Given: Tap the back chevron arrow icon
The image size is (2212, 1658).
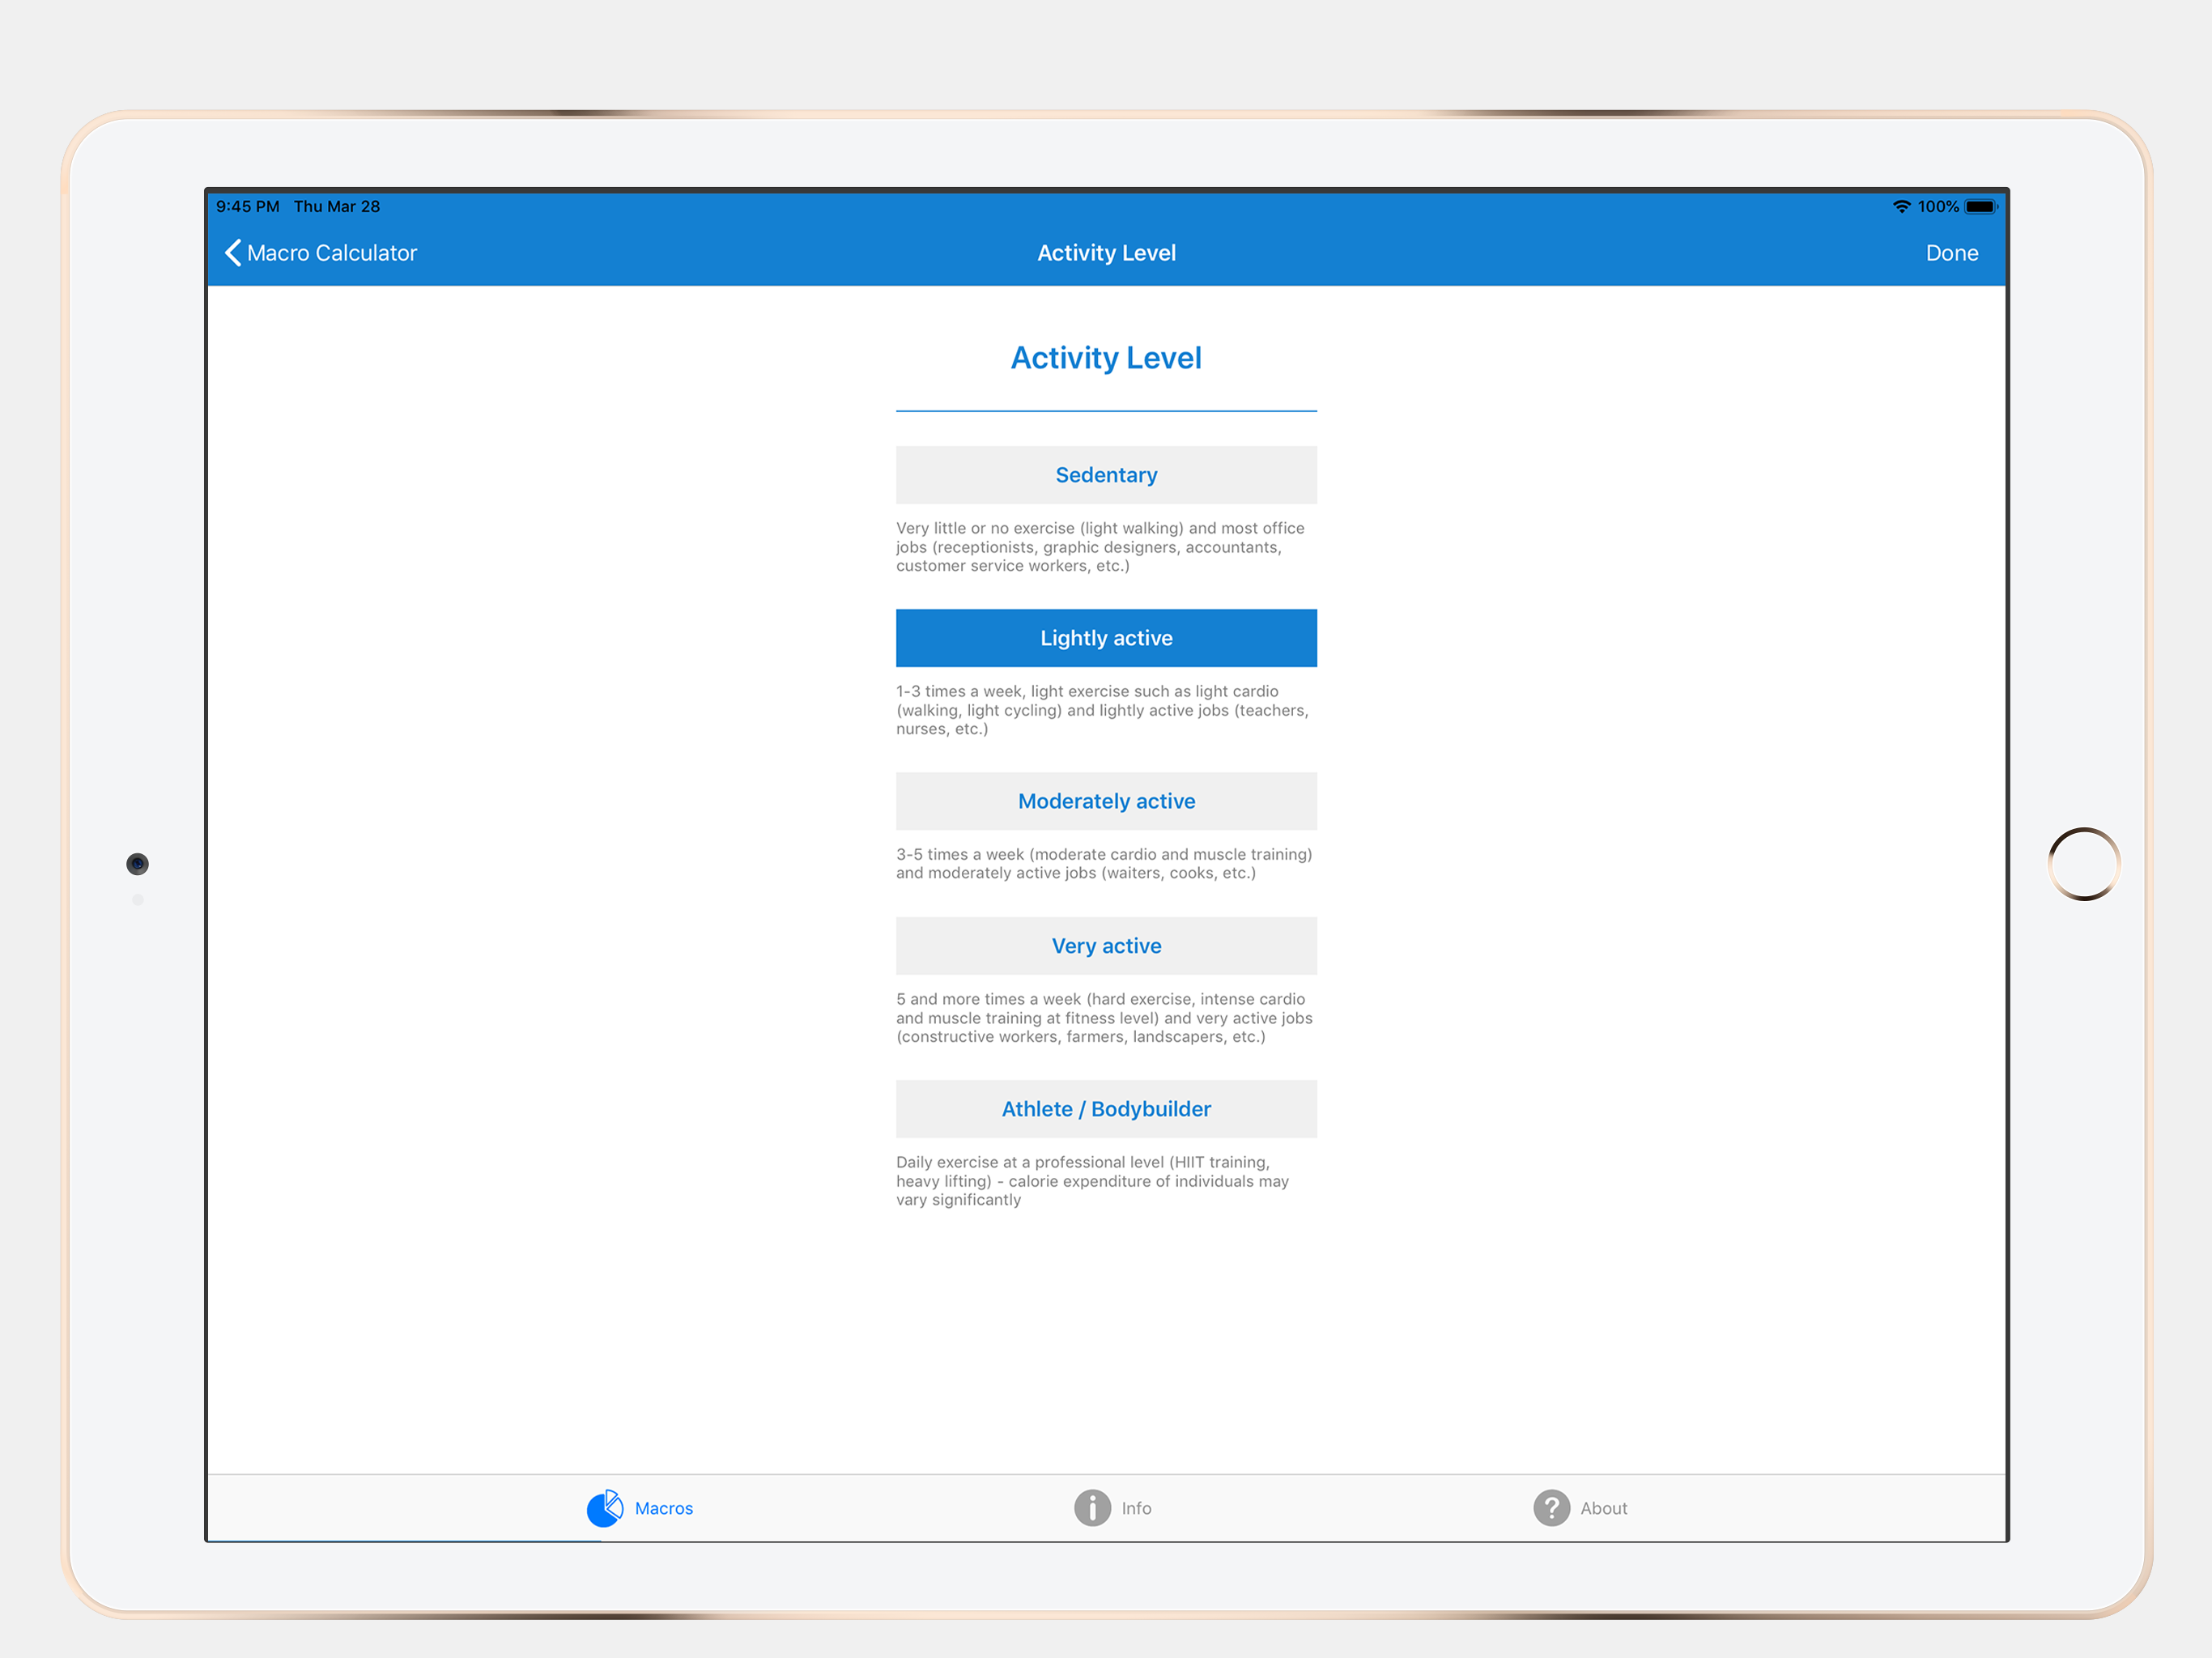Looking at the screenshot, I should pyautogui.click(x=233, y=253).
